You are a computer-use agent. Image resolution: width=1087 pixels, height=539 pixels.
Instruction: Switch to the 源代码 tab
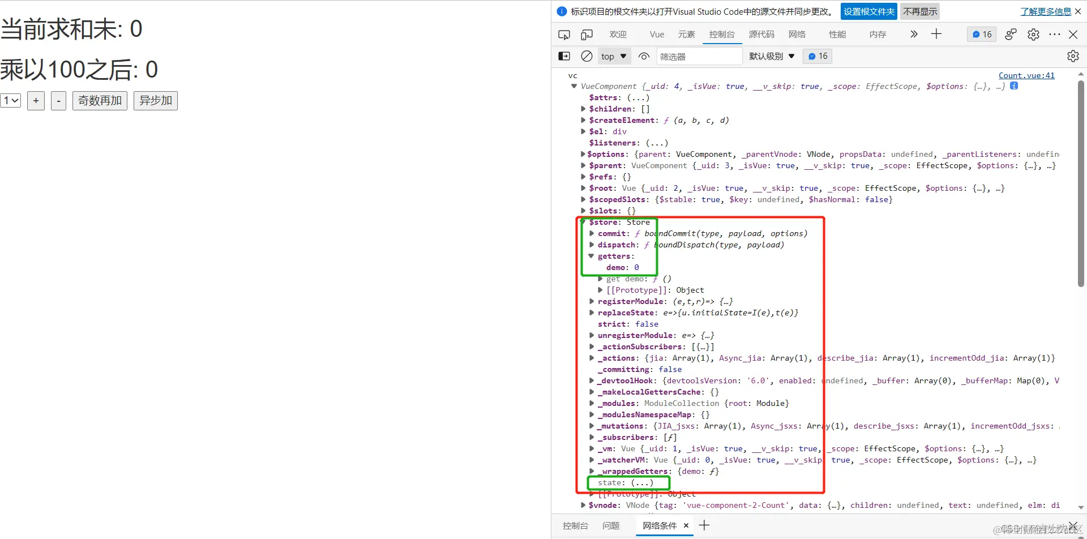761,35
